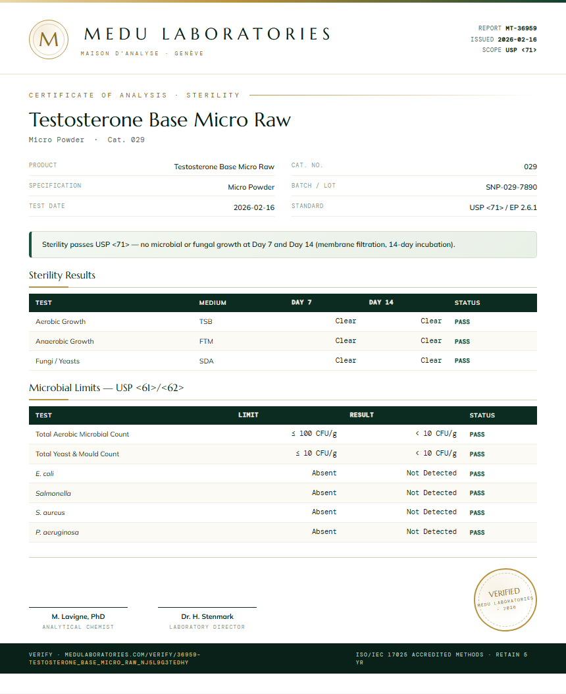This screenshot has width=566, height=694.
Task: Click the batch value SNP-029-7890
Action: click(511, 187)
